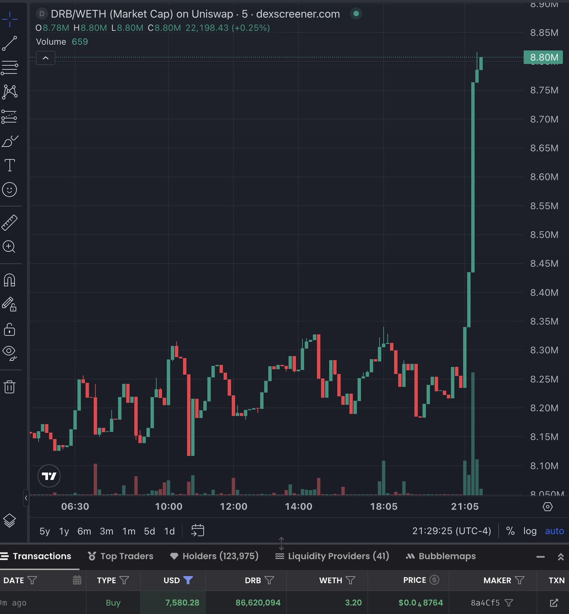Select the crosshair cursor tool
Screen dimensions: 569x614
pyautogui.click(x=9, y=20)
